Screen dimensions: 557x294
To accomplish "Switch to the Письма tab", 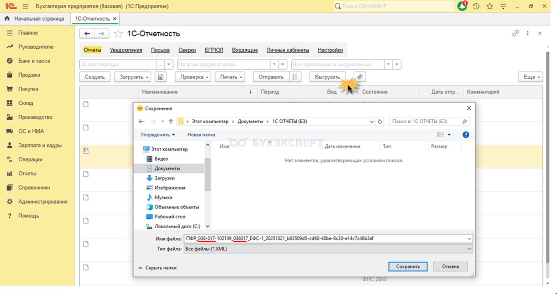I will (x=160, y=50).
